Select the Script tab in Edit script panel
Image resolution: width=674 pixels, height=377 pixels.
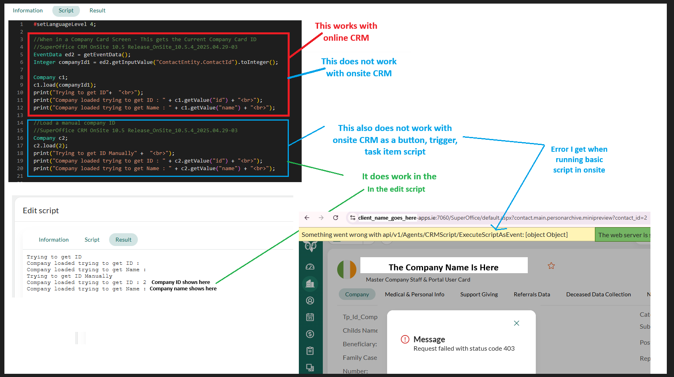[x=92, y=240]
